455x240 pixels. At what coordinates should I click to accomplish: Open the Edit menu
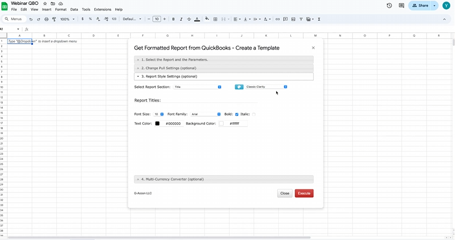click(24, 10)
